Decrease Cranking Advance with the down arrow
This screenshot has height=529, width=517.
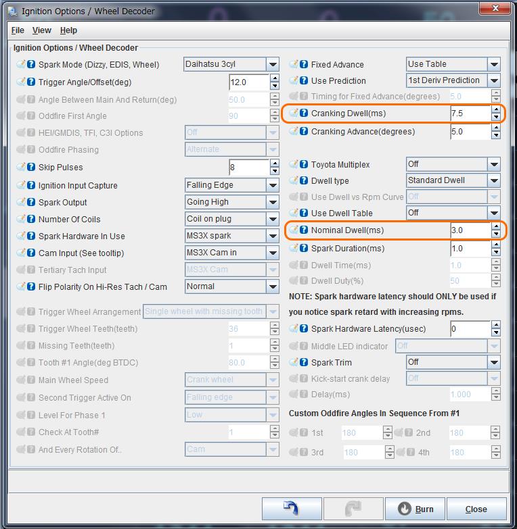coord(496,135)
